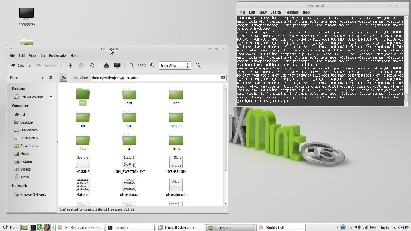This screenshot has height=231, width=411.
Task: Open the Edit menu in Terminal window
Action: pos(252,12)
